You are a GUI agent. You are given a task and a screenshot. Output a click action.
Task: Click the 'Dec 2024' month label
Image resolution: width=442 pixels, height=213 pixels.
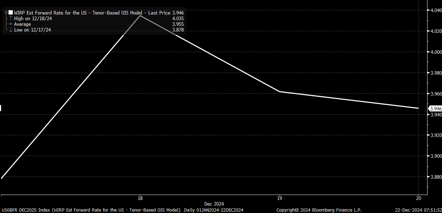(x=214, y=204)
